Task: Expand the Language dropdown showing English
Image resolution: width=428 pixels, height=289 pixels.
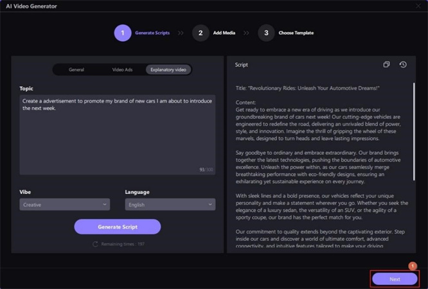Action: click(x=170, y=204)
